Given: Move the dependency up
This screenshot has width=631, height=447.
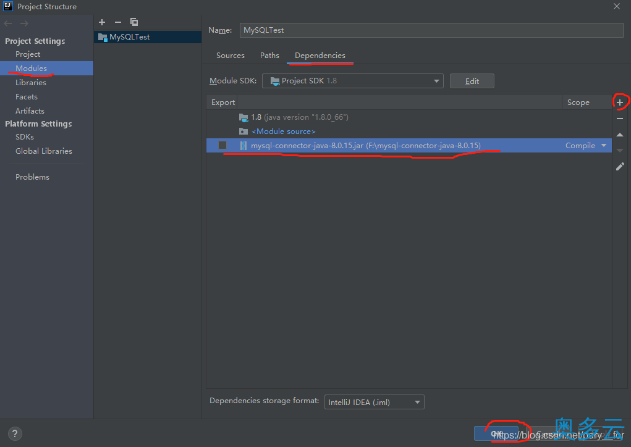Looking at the screenshot, I should (x=620, y=135).
